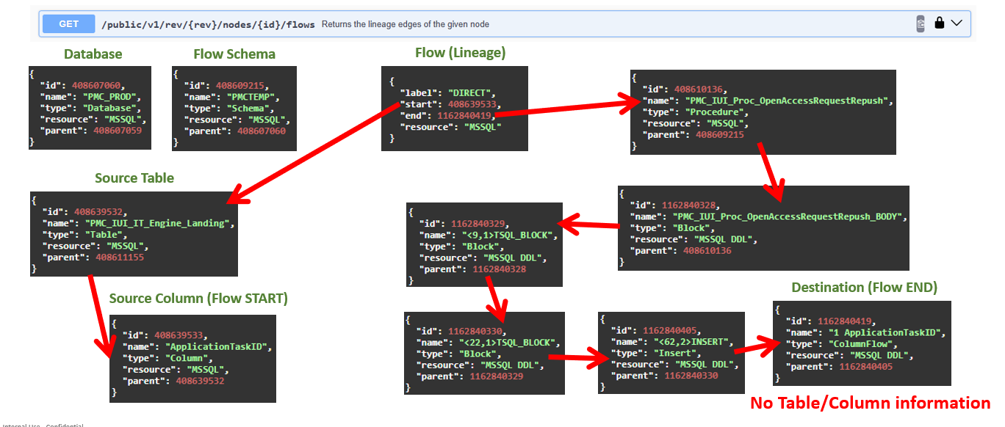Image resolution: width=1005 pixels, height=427 pixels.
Task: Select the <22,1>TSQL_BLOCK JSON block
Action: click(x=483, y=353)
